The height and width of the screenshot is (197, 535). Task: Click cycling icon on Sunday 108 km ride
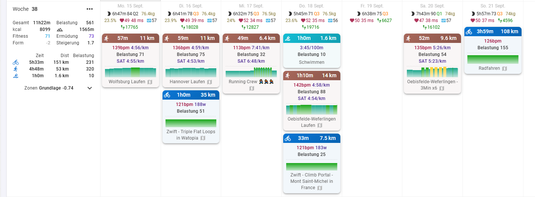469,31
